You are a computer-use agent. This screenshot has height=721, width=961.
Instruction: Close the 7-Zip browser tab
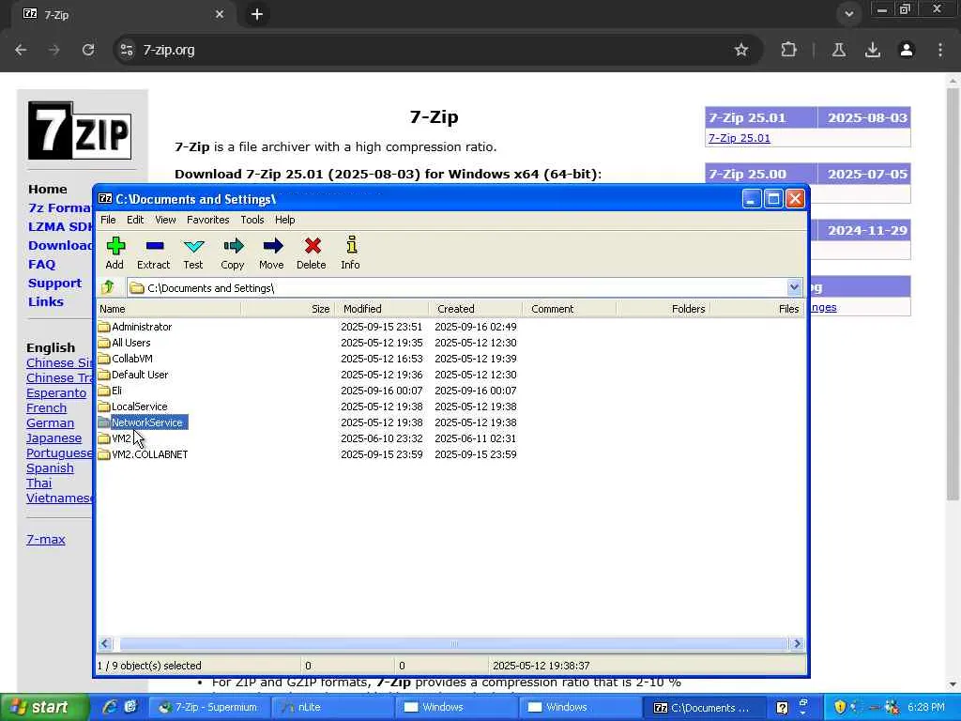pyautogui.click(x=220, y=14)
